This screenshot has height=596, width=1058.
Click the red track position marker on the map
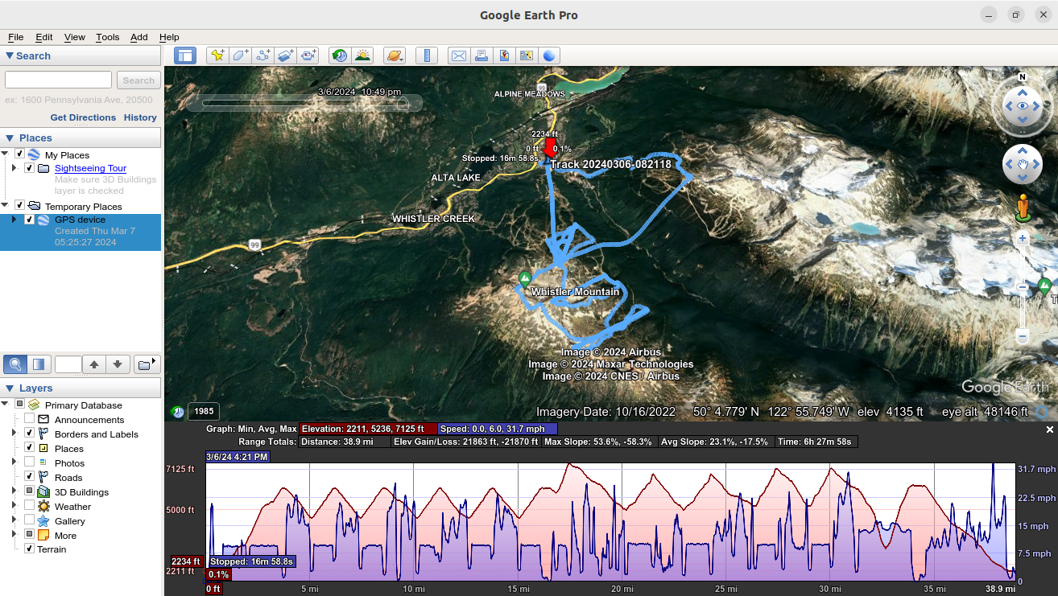click(x=550, y=147)
